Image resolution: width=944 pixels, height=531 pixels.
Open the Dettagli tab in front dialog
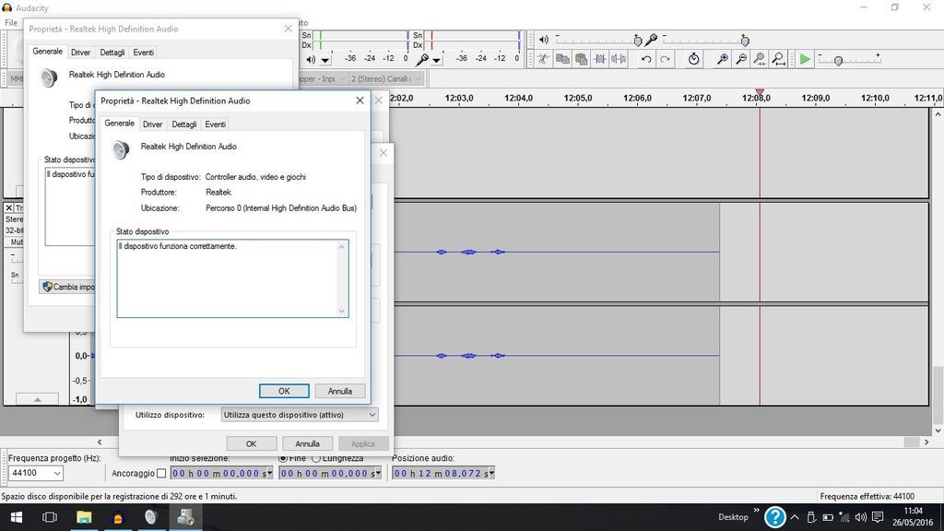coord(183,124)
